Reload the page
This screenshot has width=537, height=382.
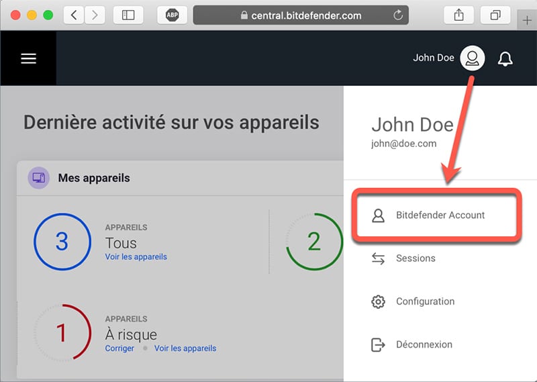pos(397,15)
